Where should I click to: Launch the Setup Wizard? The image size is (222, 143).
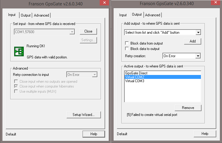83,115
